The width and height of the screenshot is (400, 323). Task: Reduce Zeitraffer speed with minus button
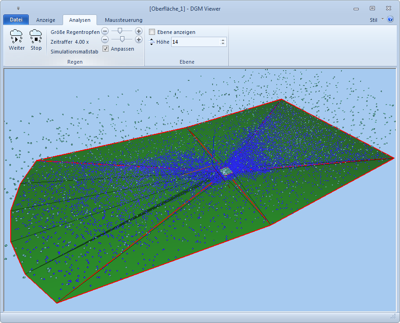(105, 40)
